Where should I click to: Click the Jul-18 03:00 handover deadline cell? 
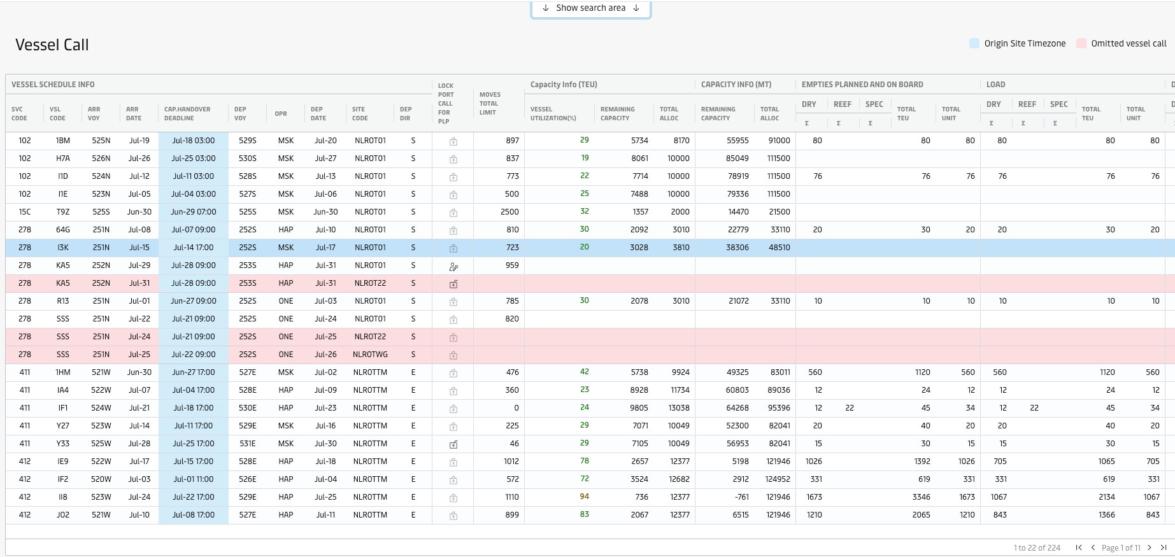pos(194,141)
